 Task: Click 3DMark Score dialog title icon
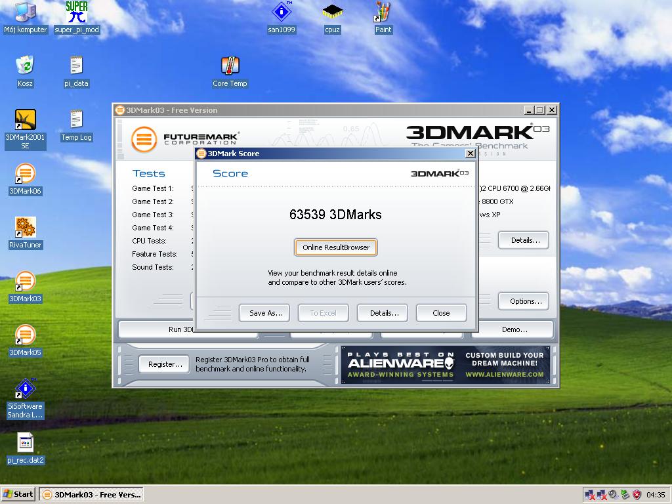pos(201,154)
